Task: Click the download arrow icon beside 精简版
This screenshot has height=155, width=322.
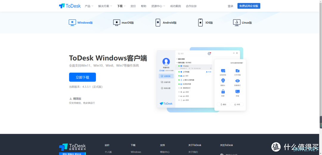Action: 71,98
